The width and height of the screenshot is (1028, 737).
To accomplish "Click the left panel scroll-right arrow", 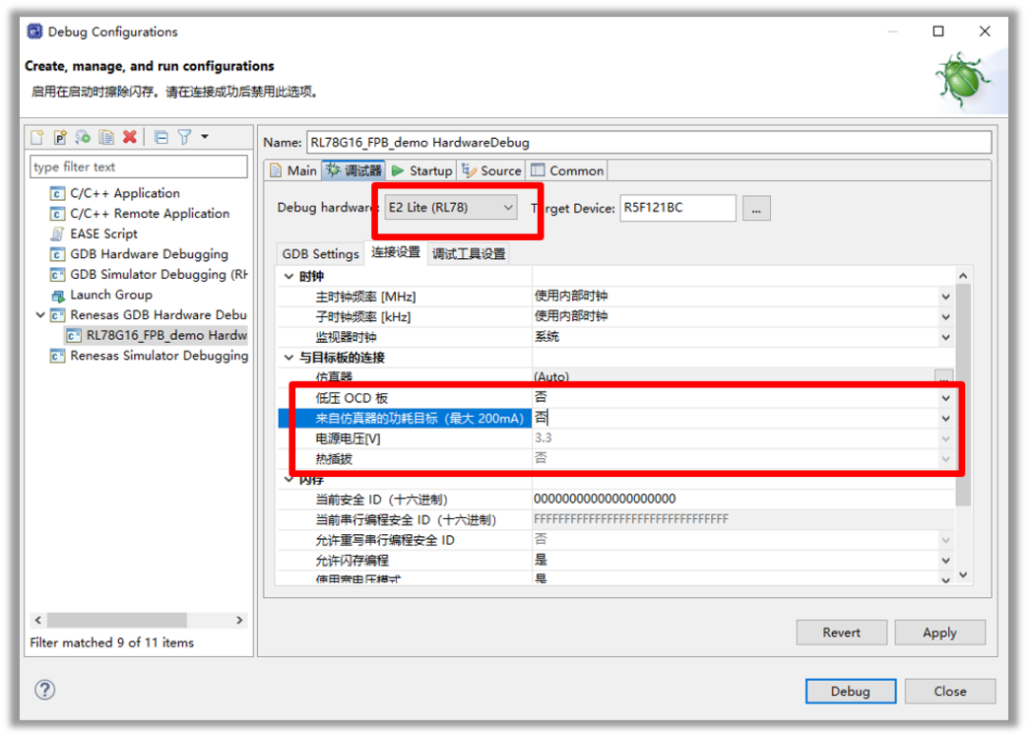I will coord(239,620).
